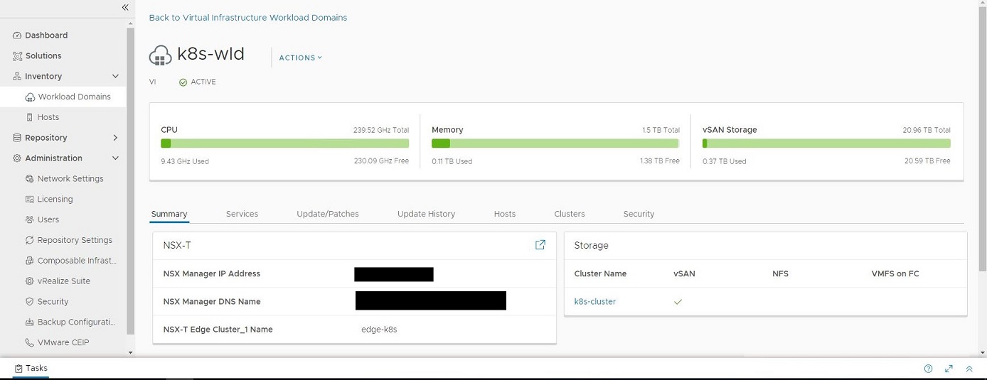Click the VMFS on FC column header
The image size is (987, 380).
895,274
